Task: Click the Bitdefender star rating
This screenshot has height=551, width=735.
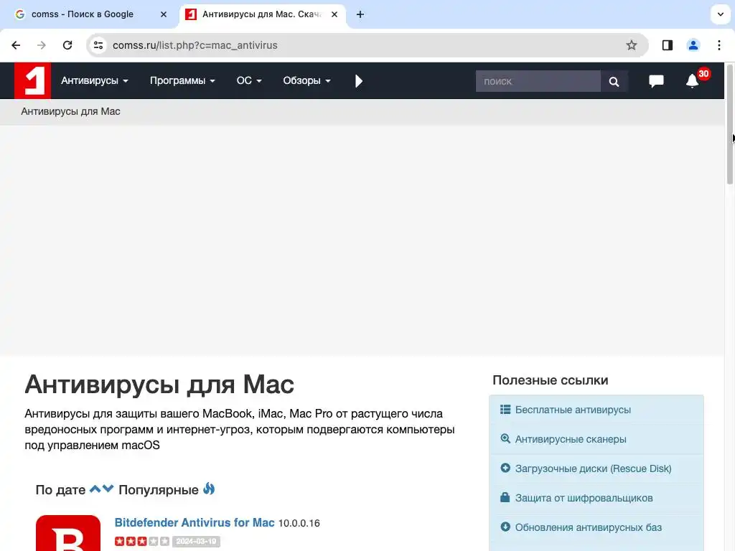Action: click(x=142, y=542)
